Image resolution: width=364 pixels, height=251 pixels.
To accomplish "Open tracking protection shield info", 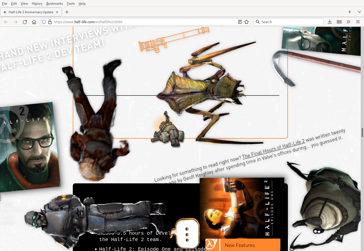I will [x=44, y=22].
